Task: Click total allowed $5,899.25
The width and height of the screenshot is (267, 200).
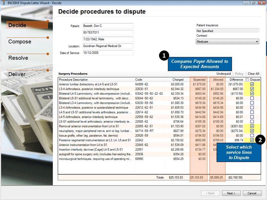Action: click(216, 177)
